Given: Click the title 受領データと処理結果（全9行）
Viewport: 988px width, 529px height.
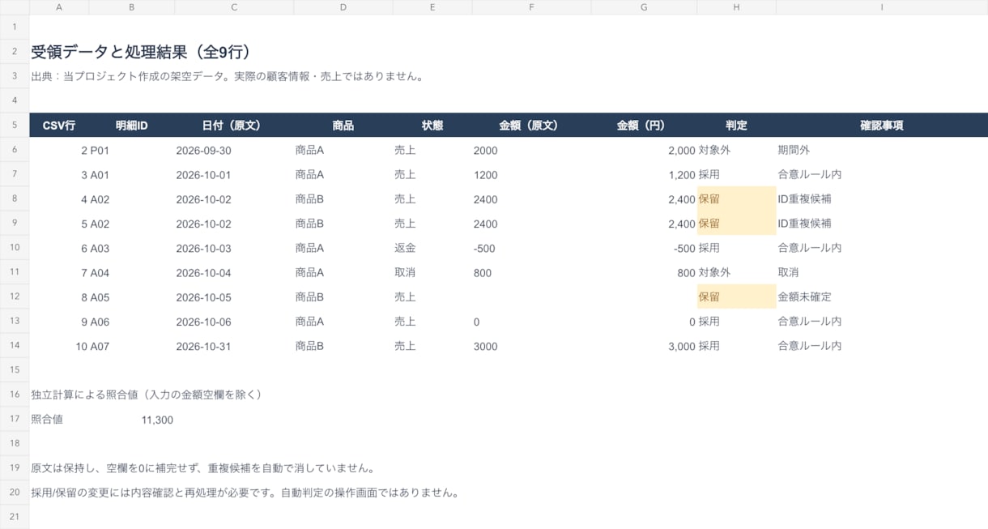Looking at the screenshot, I should point(143,52).
